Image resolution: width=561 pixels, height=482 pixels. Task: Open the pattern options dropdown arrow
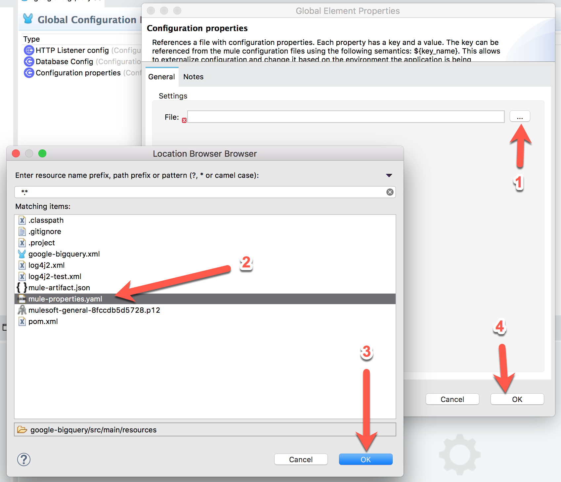[x=389, y=175]
